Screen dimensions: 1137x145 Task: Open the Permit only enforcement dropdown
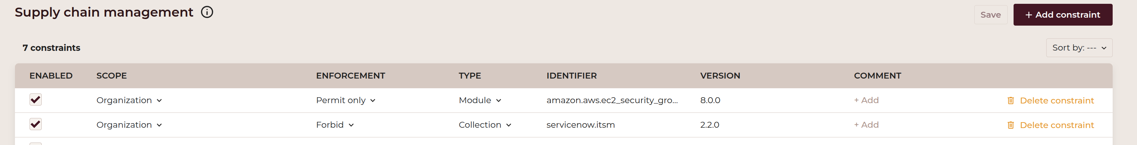(346, 101)
